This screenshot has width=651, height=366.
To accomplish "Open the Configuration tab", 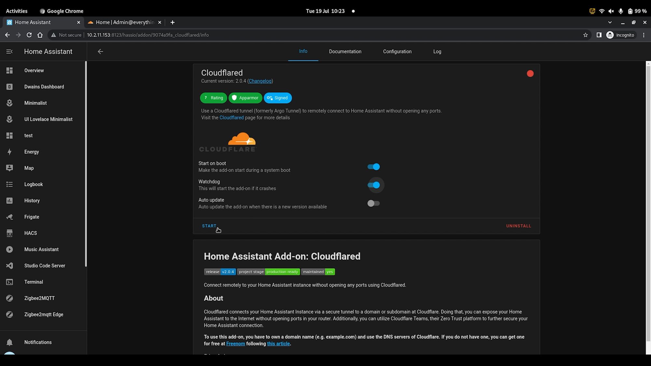I will [x=397, y=51].
